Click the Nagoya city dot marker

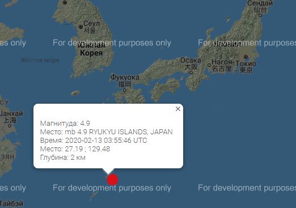pos(209,65)
